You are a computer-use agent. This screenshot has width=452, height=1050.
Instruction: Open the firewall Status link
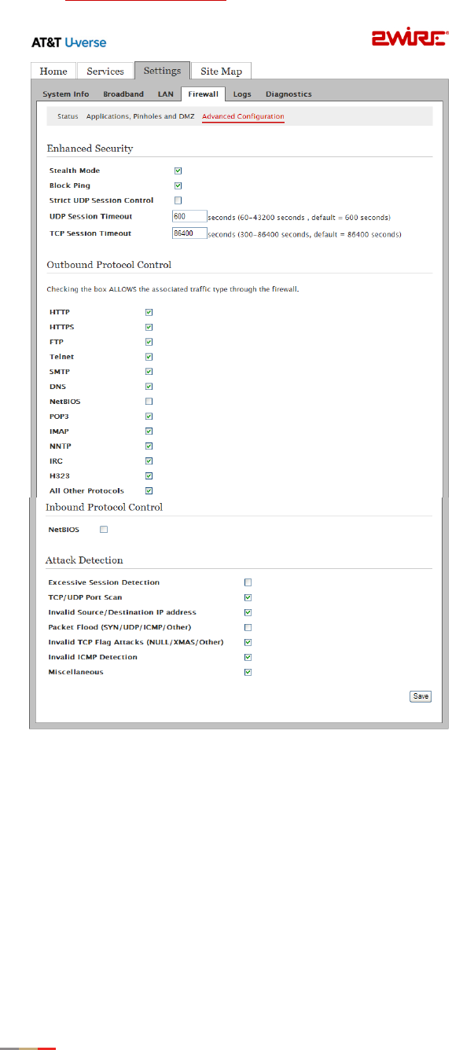[68, 116]
